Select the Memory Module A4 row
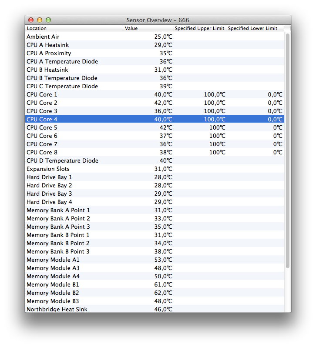This screenshot has width=316, height=347. tap(155, 276)
